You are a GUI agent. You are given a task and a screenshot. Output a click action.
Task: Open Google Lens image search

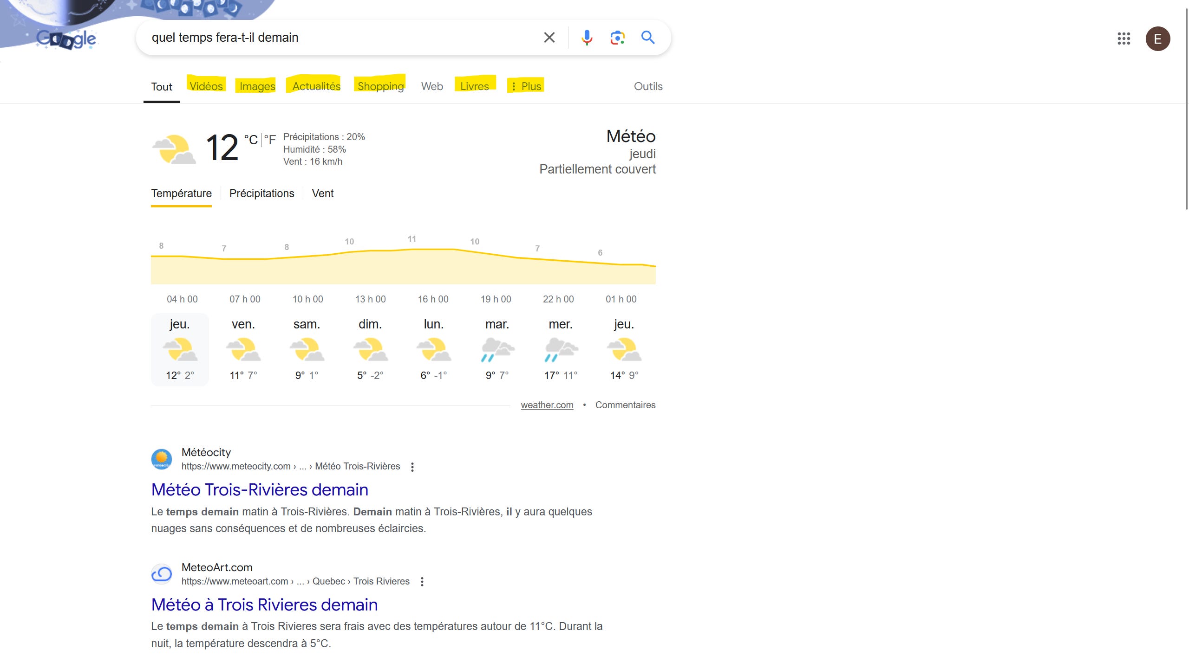click(x=617, y=38)
